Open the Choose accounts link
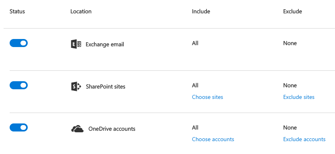The height and width of the screenshot is (154, 335). [x=213, y=139]
